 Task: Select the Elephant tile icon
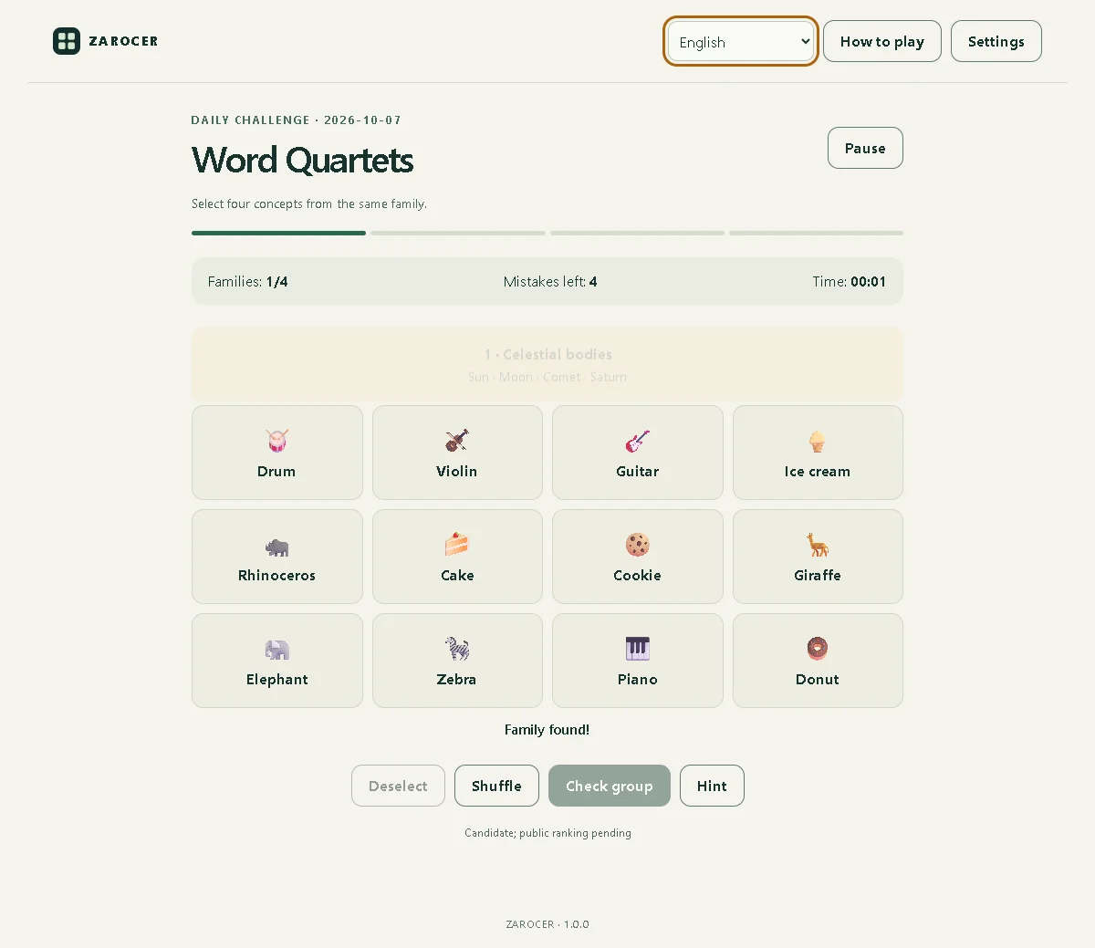(276, 649)
